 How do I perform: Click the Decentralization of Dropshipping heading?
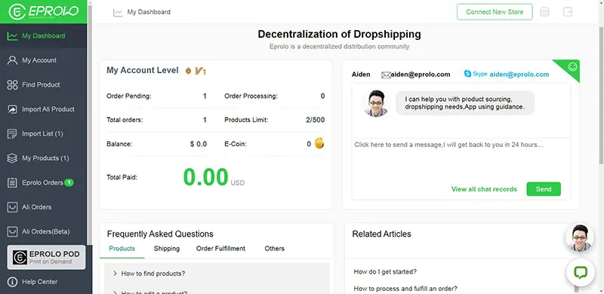(339, 34)
